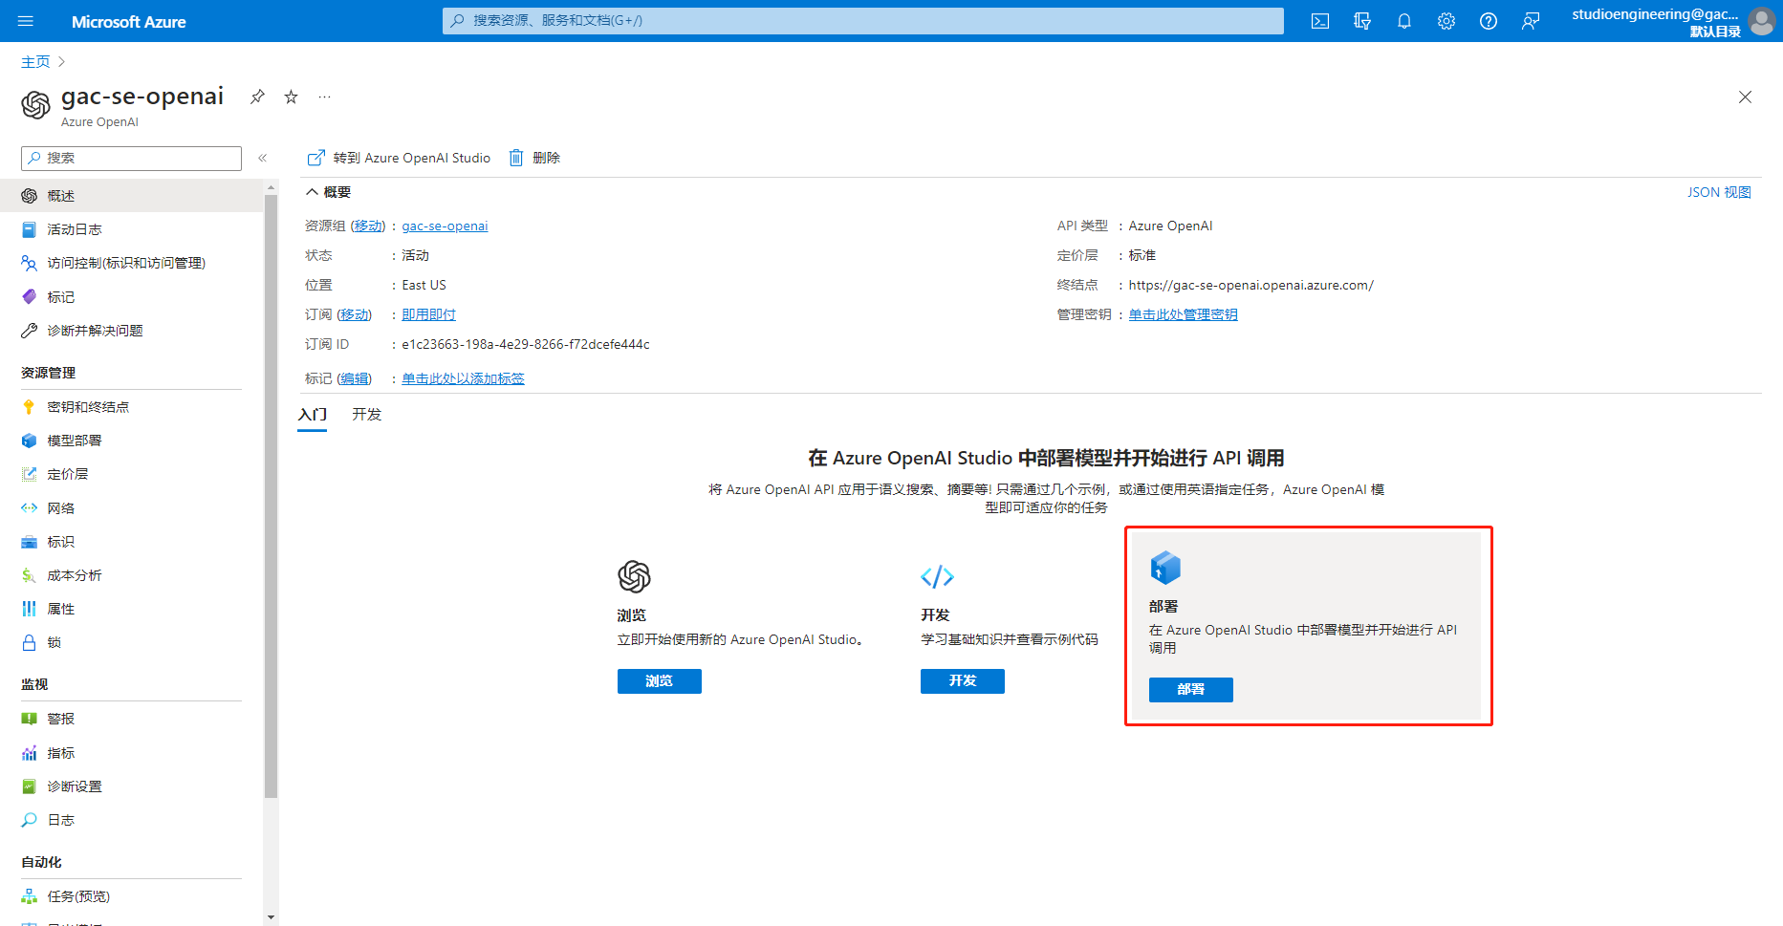Open 密钥和终结点 in the left menu

pyautogui.click(x=132, y=407)
